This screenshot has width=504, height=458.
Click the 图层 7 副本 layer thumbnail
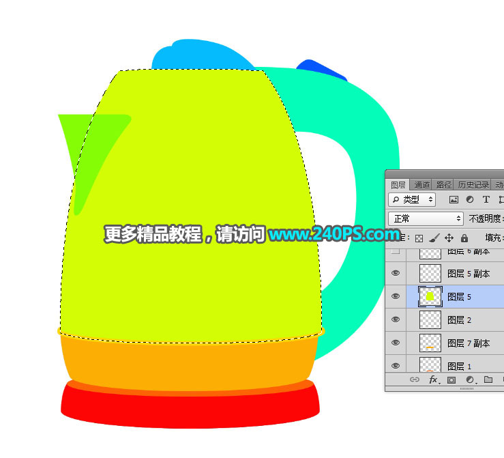(x=430, y=343)
